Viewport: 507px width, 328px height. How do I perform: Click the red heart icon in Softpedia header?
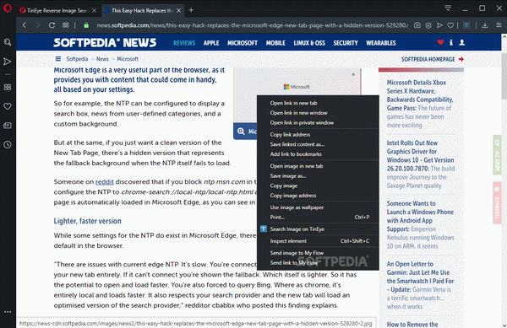[440, 42]
